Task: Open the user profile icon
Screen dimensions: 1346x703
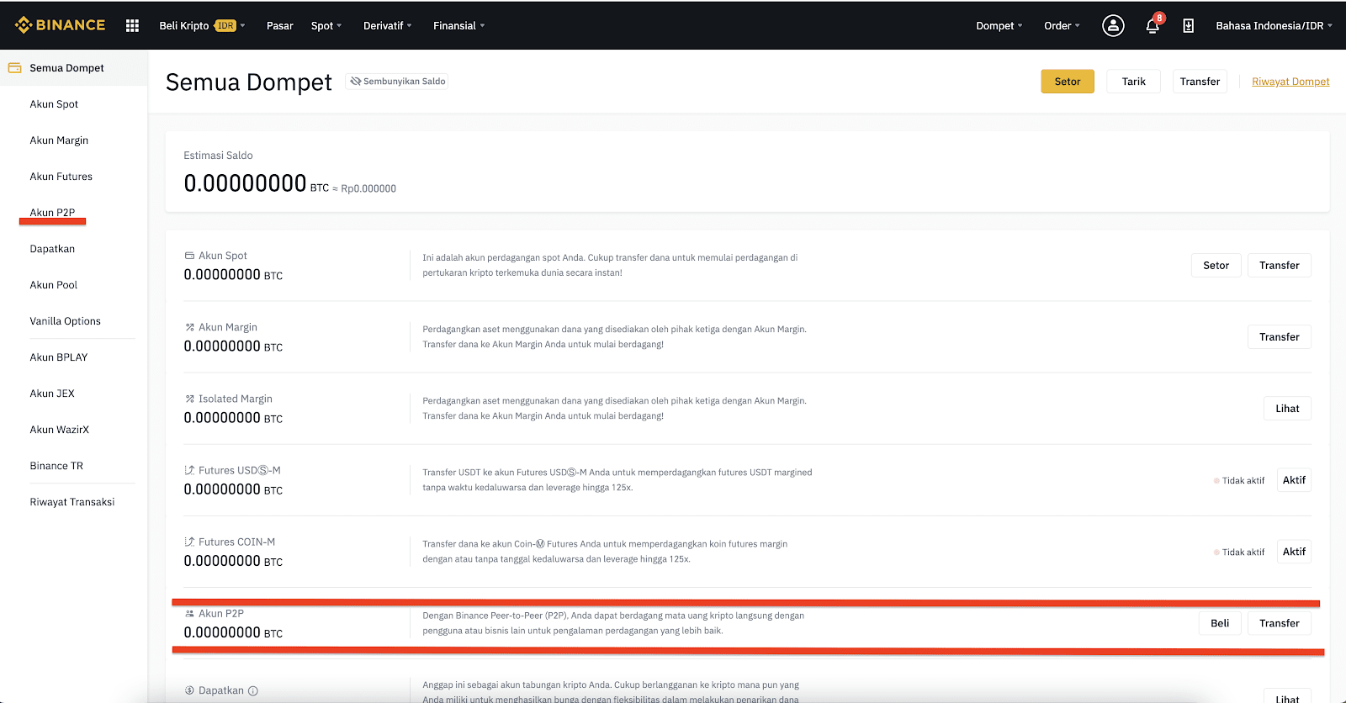Action: coord(1113,26)
